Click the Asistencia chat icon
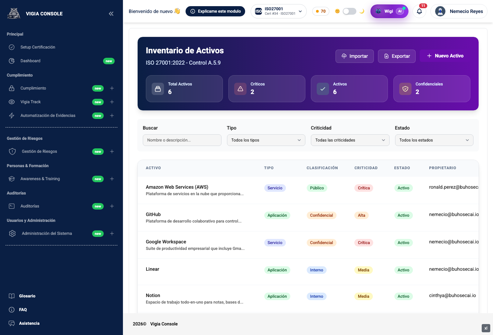Viewport: 493px width, 335px height. click(12, 323)
